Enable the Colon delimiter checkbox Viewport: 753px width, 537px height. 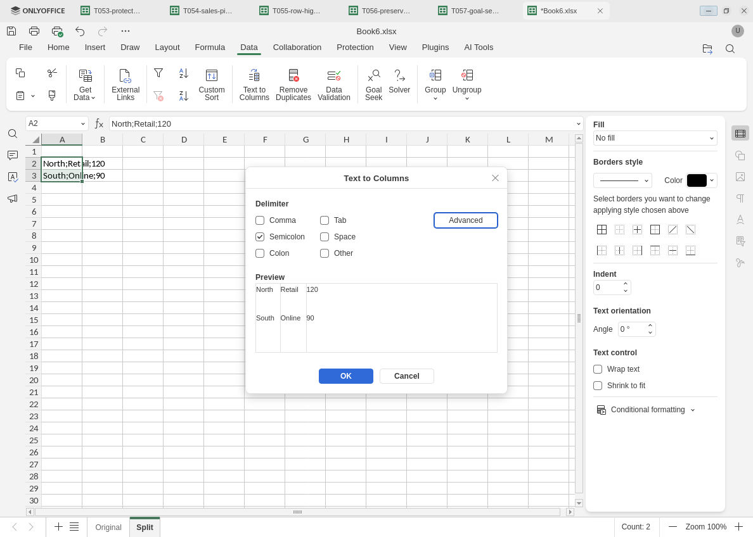tap(260, 253)
